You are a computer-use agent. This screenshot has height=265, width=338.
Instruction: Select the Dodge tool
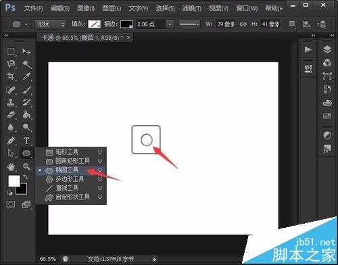click(26, 128)
